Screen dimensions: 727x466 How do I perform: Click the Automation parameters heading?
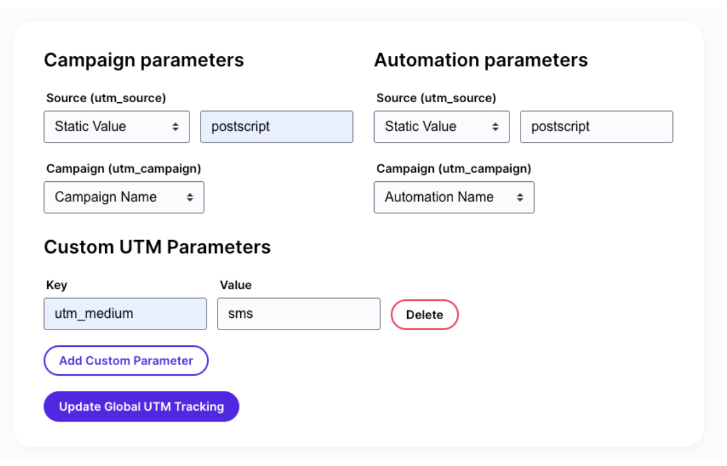481,60
